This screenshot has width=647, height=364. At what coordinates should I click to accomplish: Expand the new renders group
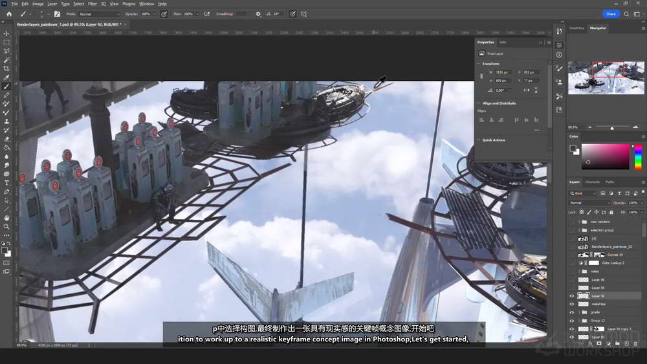579,222
